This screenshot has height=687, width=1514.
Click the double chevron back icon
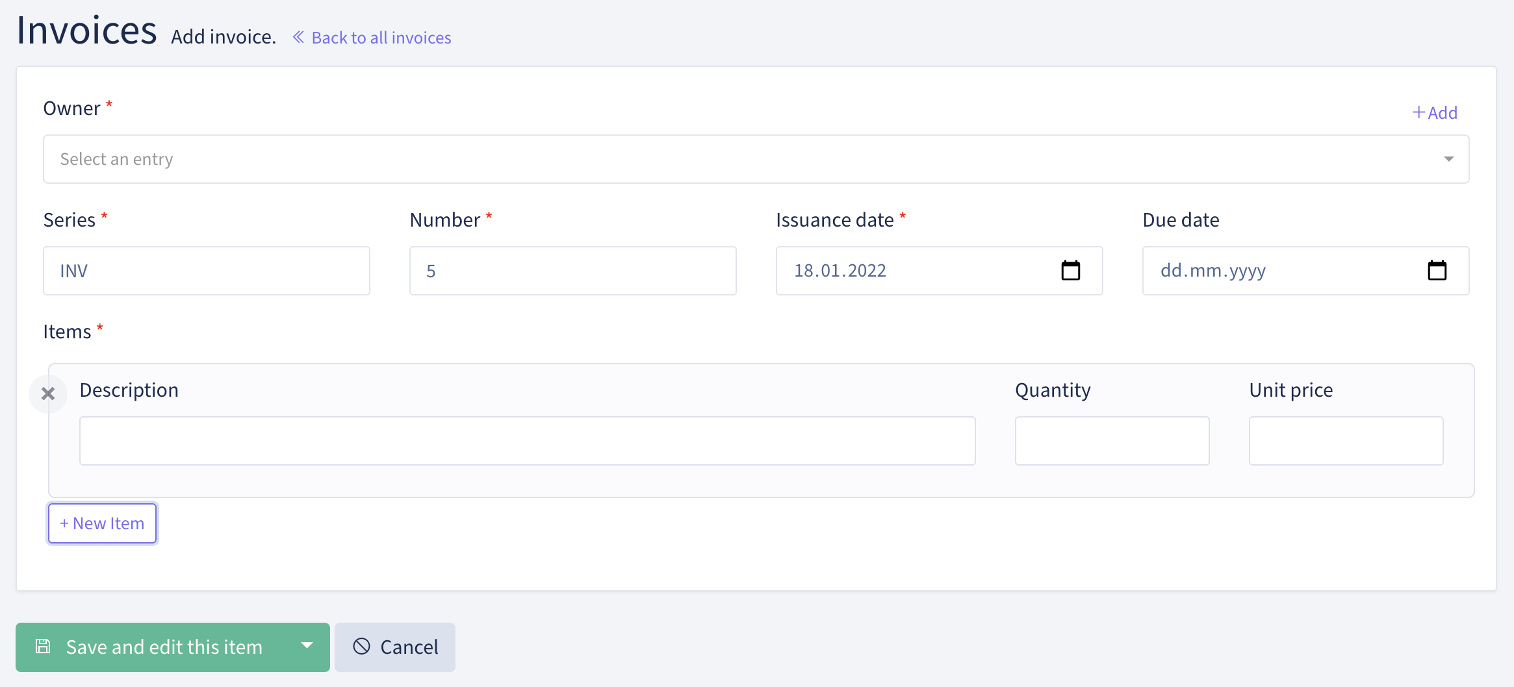click(x=298, y=37)
